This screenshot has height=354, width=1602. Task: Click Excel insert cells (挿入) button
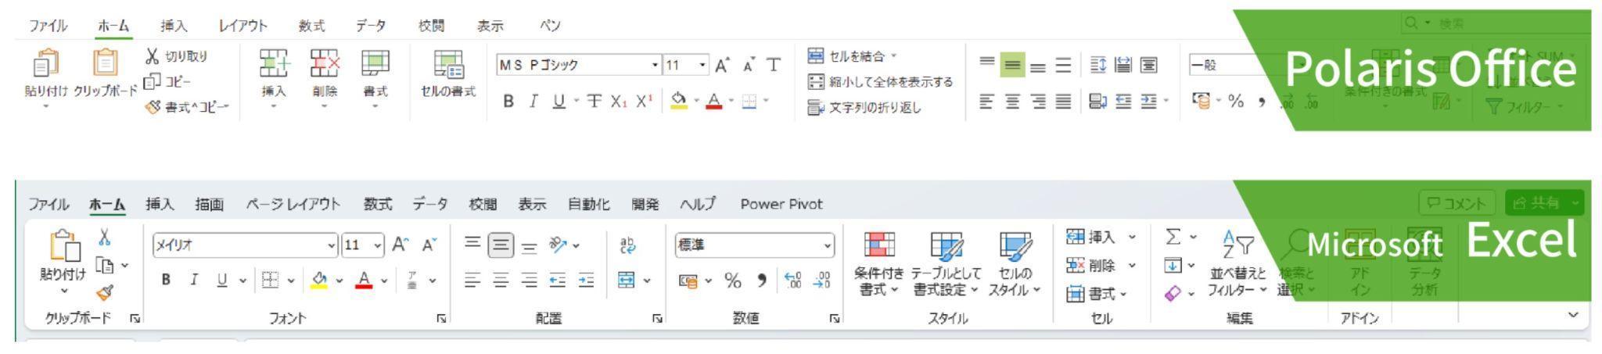(x=1101, y=236)
